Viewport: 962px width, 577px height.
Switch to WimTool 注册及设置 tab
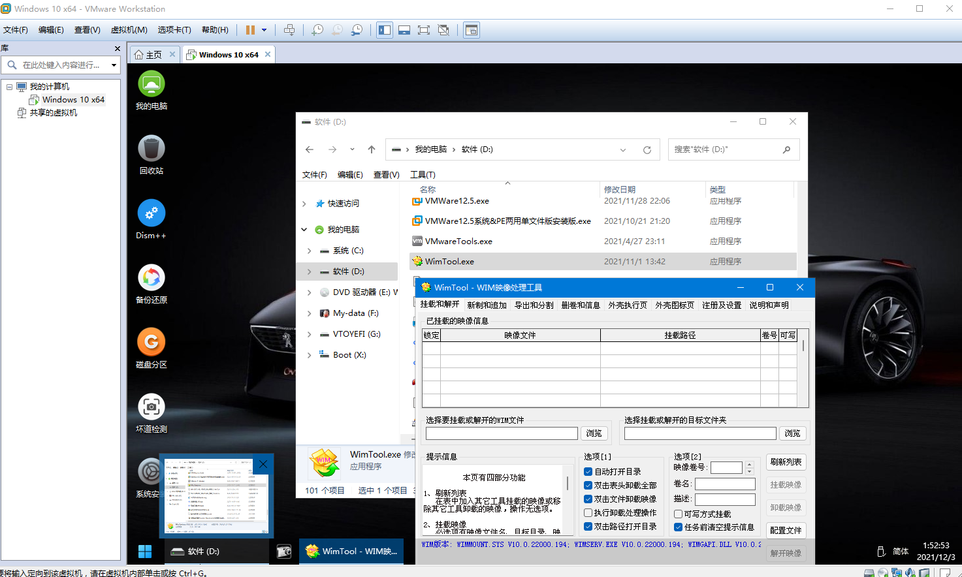722,305
